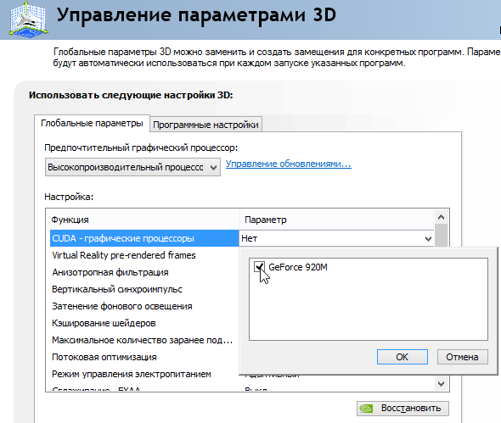Click the 3D settings header icon
The width and height of the screenshot is (501, 423).
29,19
